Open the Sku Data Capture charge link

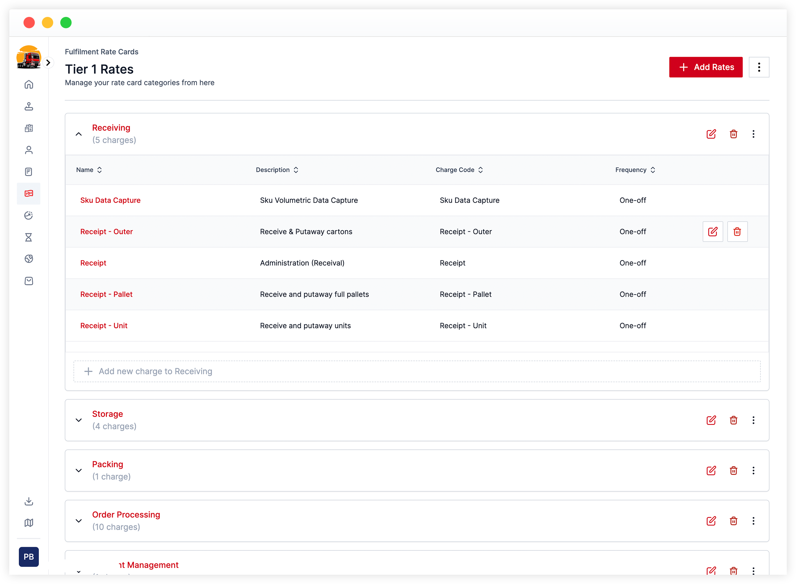pyautogui.click(x=110, y=201)
